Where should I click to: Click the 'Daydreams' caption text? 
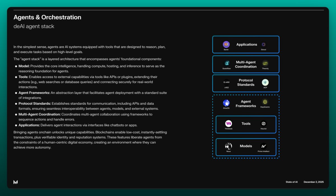[265, 107]
